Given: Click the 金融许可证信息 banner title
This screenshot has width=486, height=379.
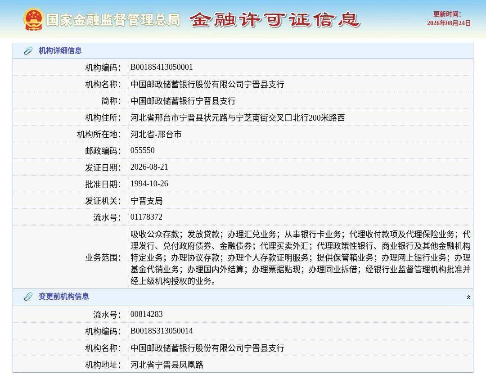Looking at the screenshot, I should tap(274, 20).
